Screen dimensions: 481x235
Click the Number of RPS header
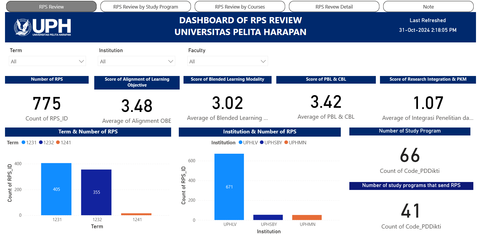(x=47, y=80)
